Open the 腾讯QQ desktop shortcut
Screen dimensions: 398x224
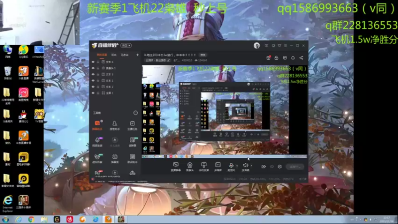click(x=23, y=116)
